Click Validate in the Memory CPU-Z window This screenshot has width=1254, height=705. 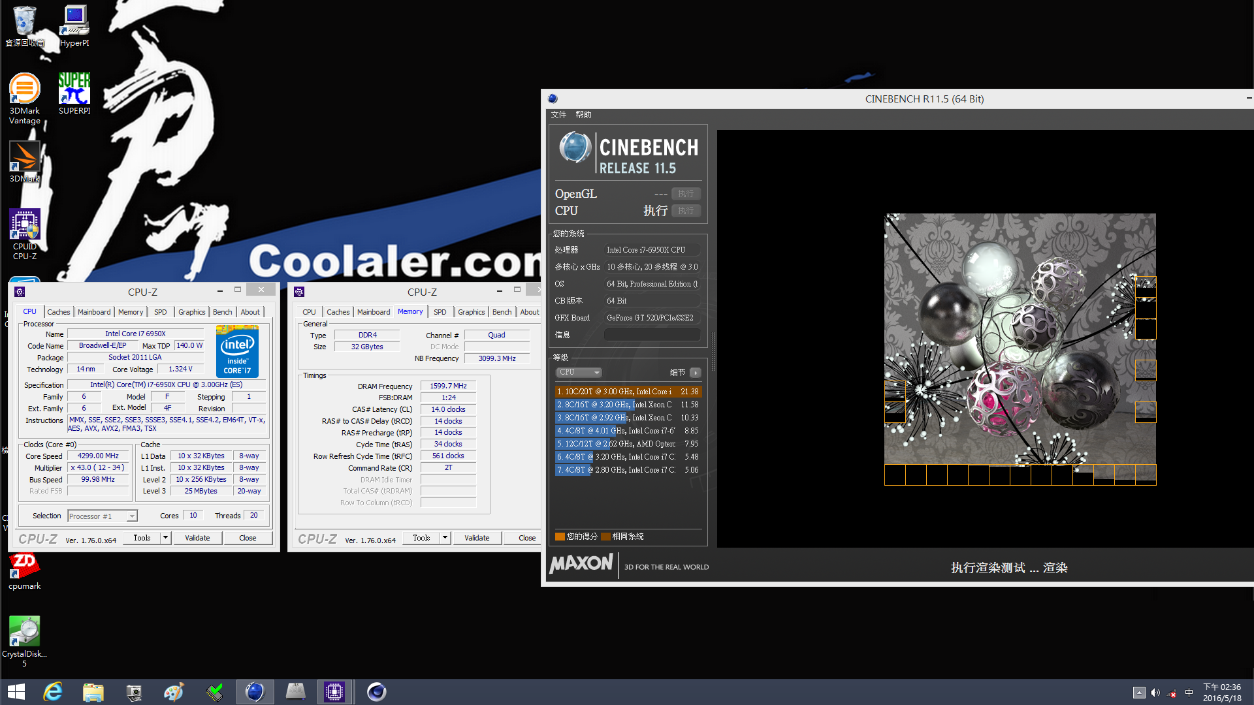[x=477, y=538]
